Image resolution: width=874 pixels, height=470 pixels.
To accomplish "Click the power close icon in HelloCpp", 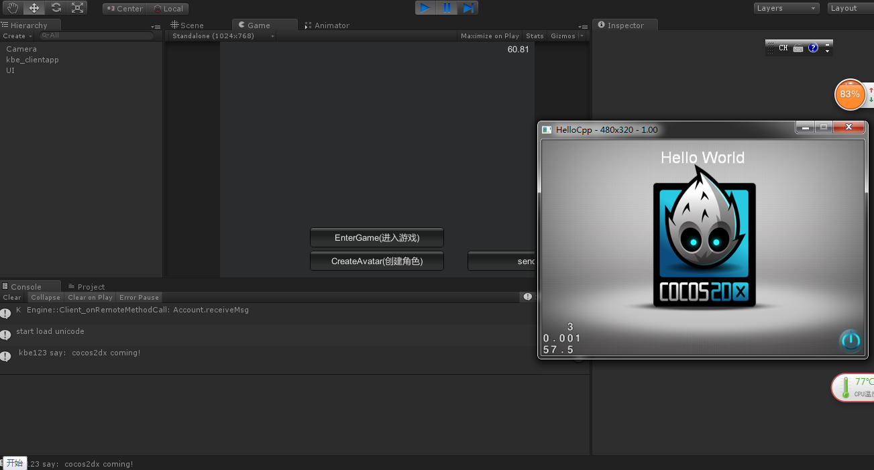I will coord(851,341).
